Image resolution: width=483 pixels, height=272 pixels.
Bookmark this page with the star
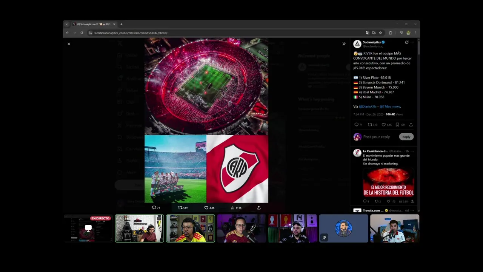point(380,33)
